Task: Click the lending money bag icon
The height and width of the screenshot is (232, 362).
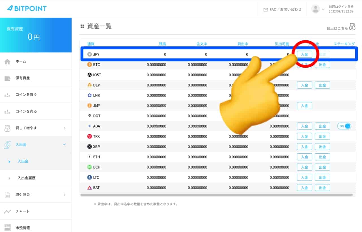Action: click(x=352, y=27)
